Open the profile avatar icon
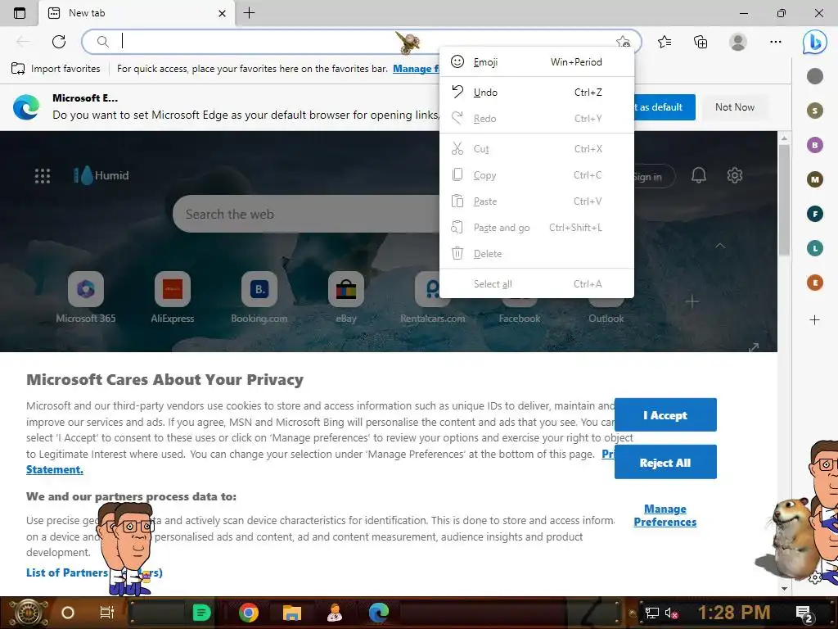The image size is (838, 629). point(738,42)
